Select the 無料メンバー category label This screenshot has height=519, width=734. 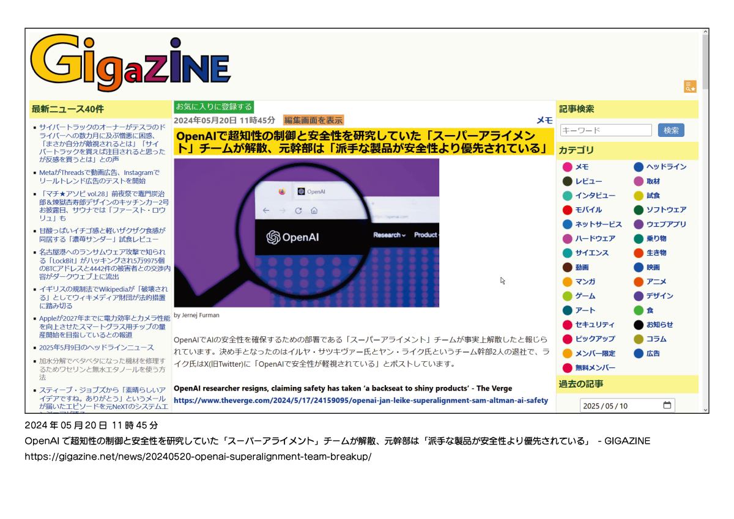point(595,368)
